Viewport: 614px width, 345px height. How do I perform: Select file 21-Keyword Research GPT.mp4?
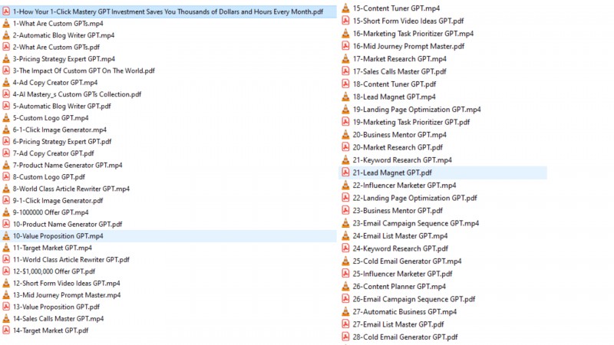pos(402,160)
